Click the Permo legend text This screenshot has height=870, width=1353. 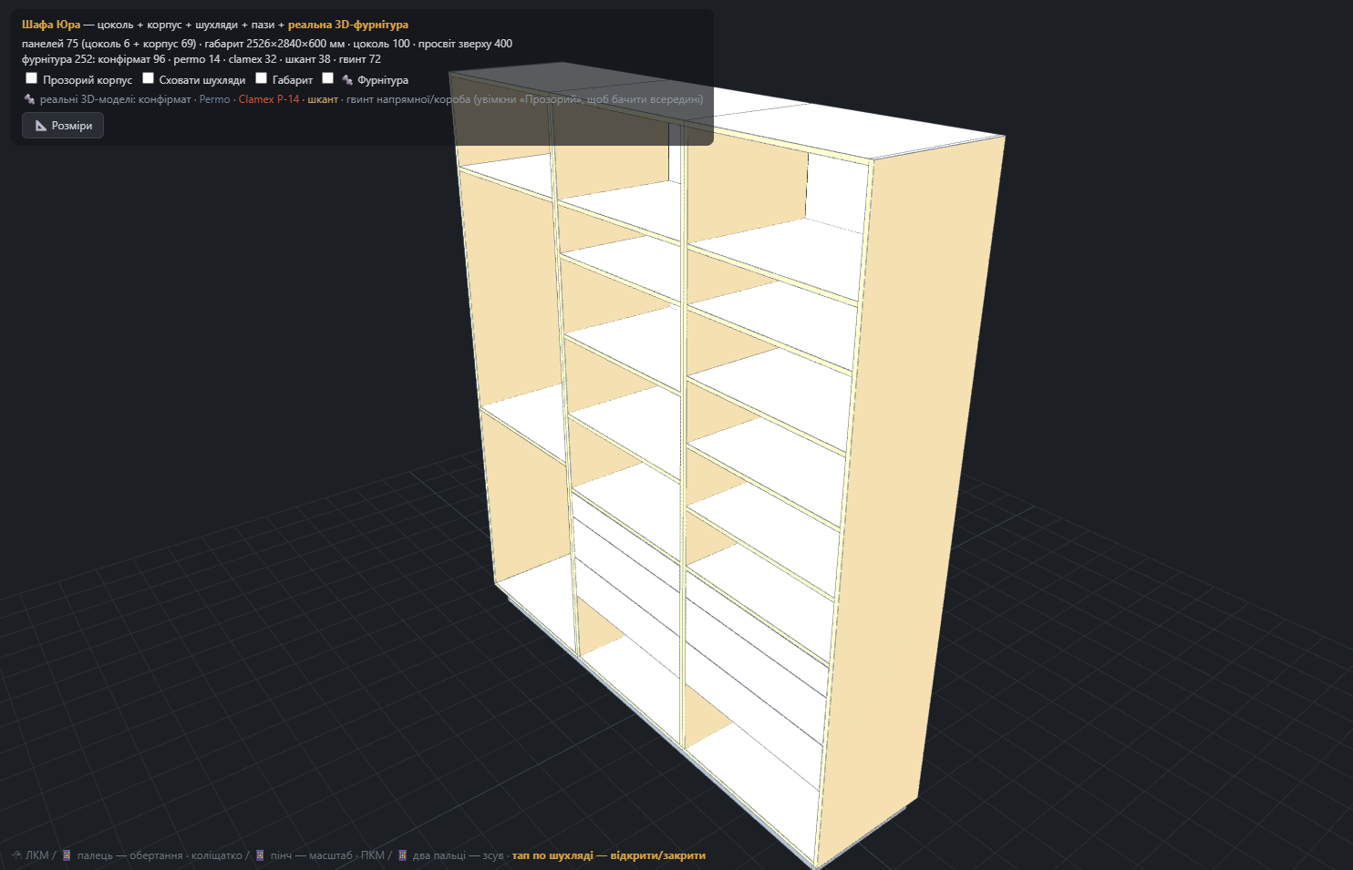tap(214, 99)
